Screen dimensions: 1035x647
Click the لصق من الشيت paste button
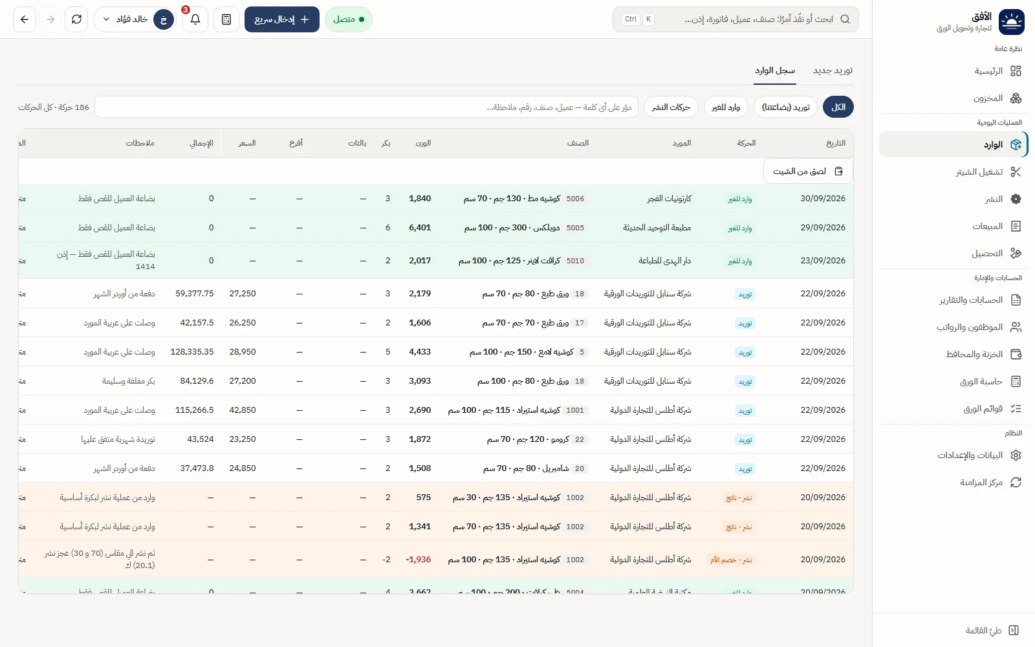point(808,171)
